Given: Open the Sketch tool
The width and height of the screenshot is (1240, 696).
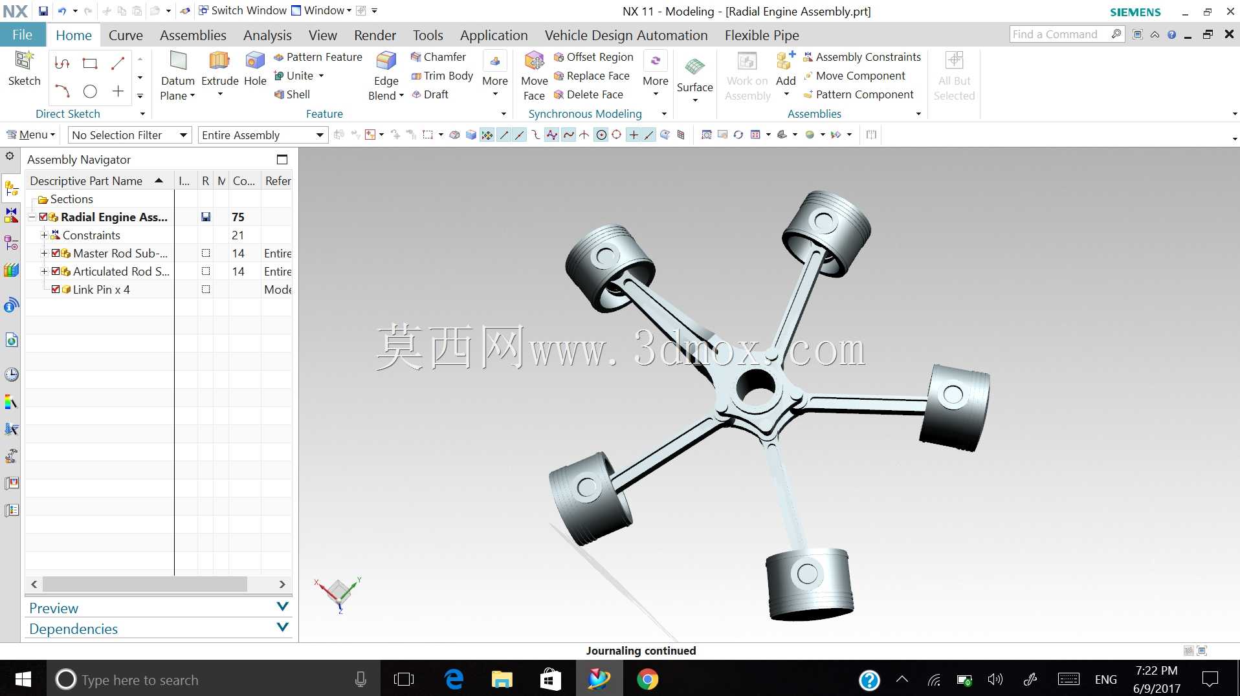Looking at the screenshot, I should click(24, 61).
